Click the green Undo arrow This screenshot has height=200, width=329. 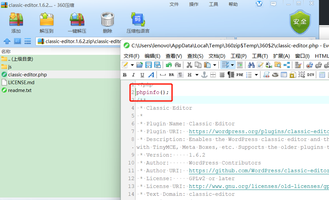pos(169,65)
